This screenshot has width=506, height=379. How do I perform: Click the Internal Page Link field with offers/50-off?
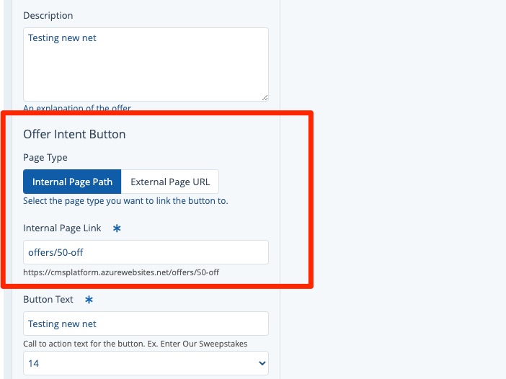pyautogui.click(x=146, y=252)
